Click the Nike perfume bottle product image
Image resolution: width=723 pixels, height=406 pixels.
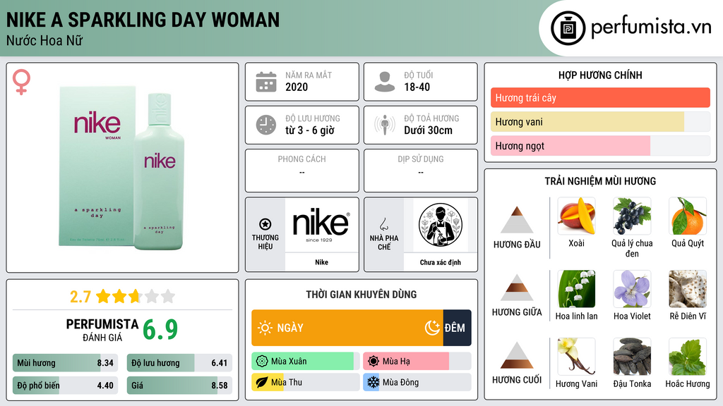(122, 168)
